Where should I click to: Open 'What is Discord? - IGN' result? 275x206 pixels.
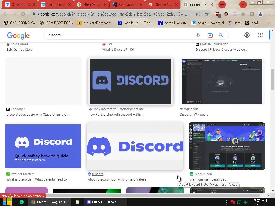(x=119, y=50)
